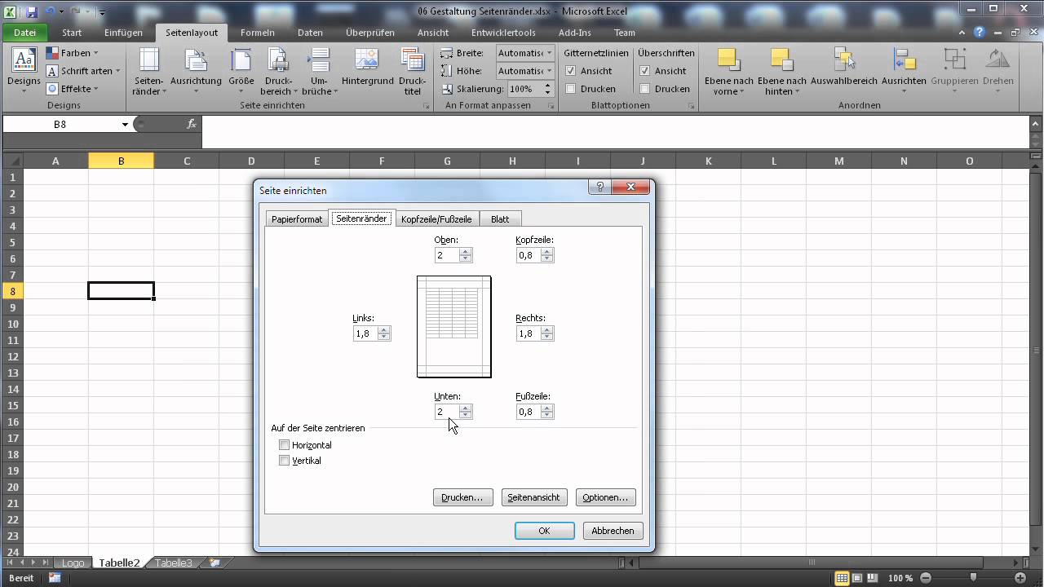Open the Entwicklertools ribbon tab

pos(503,33)
